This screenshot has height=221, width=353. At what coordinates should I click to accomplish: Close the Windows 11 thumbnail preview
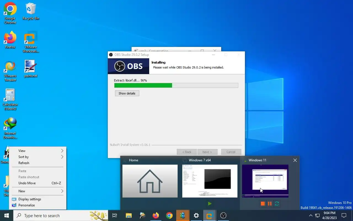[295, 160]
